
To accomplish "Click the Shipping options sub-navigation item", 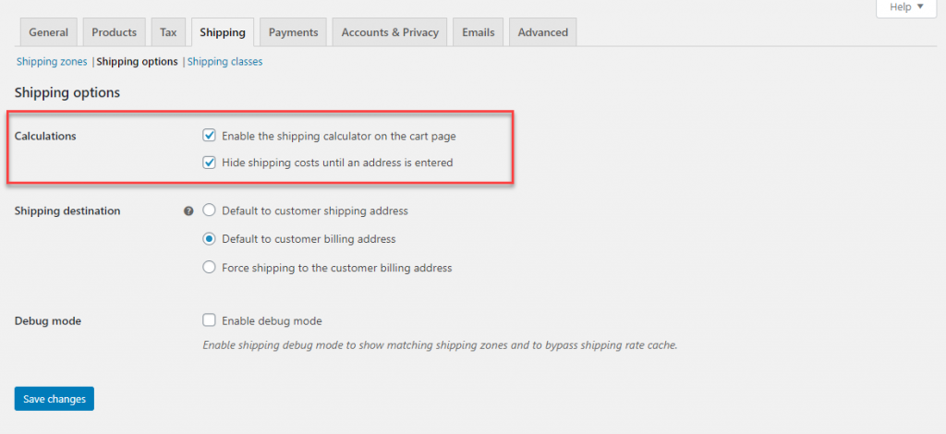I will pyautogui.click(x=138, y=62).
